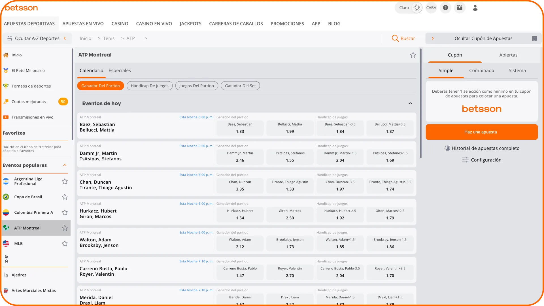Click the Buscar search icon
The image size is (544, 306).
coord(395,38)
